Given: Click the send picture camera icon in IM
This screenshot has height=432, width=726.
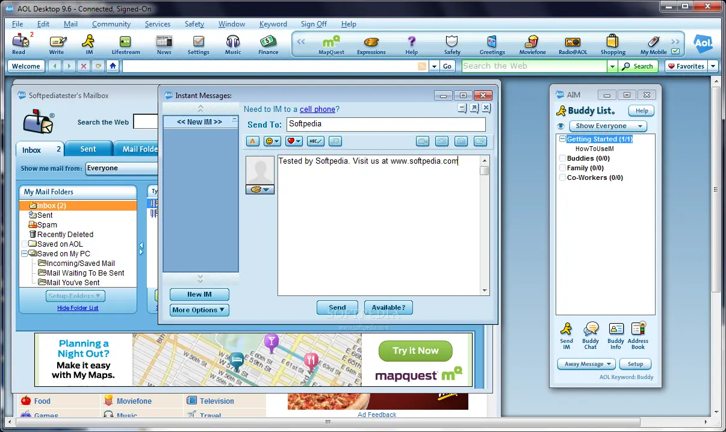Looking at the screenshot, I should (461, 141).
